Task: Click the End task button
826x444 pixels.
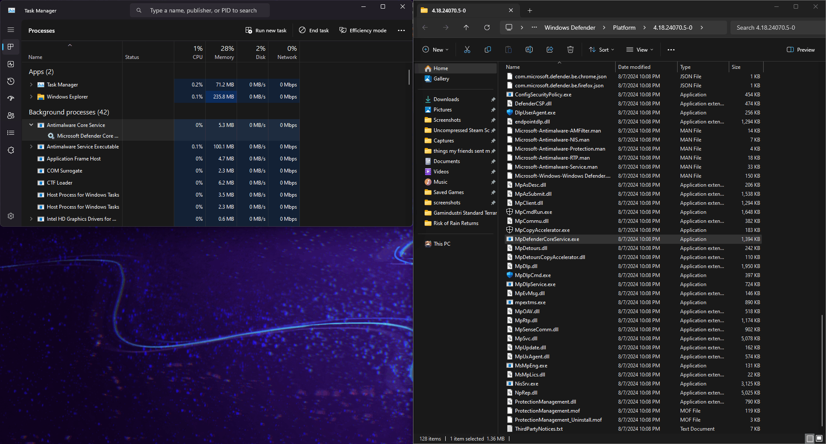Action: [314, 31]
